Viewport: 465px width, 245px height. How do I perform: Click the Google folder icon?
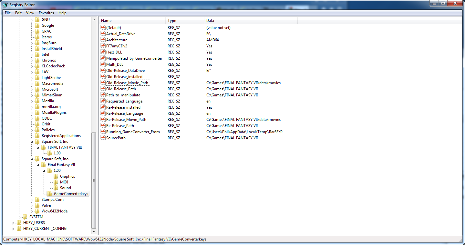[x=37, y=25]
